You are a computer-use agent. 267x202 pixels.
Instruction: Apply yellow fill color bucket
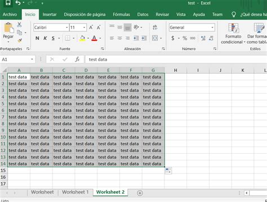coord(82,38)
